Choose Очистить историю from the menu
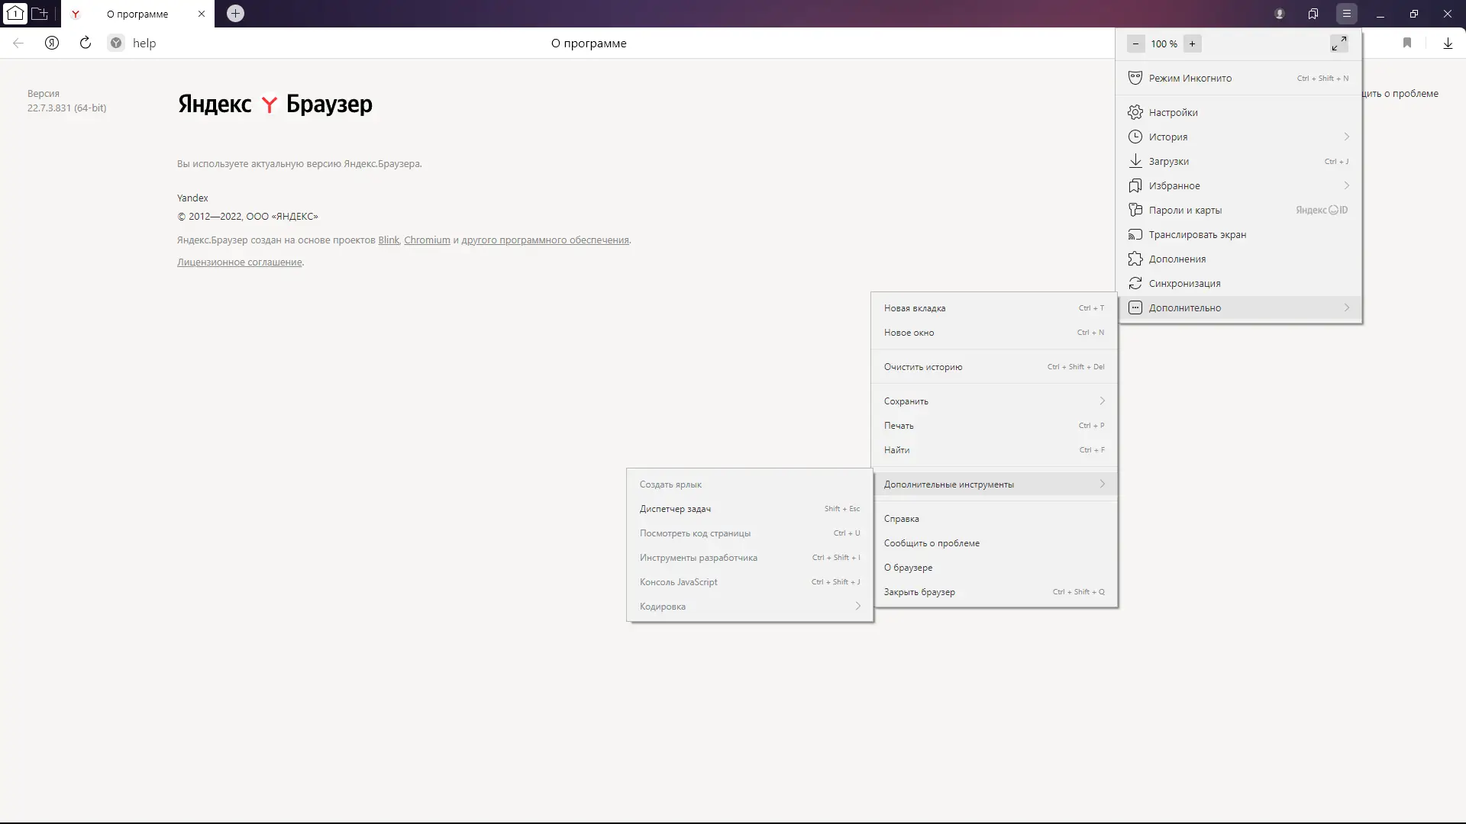1466x824 pixels. (x=922, y=367)
